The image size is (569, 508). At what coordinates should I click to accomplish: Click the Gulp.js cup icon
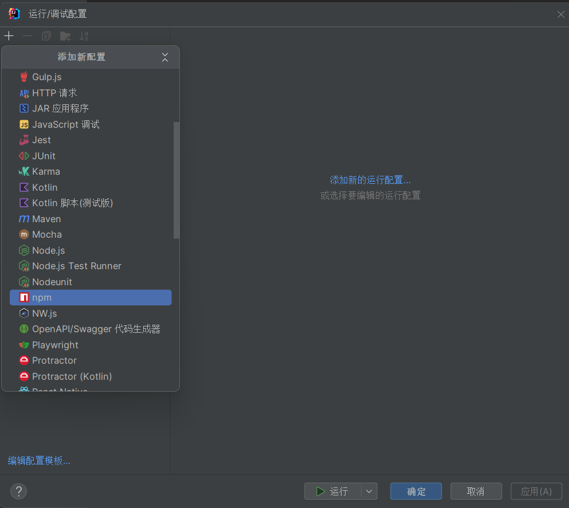tap(24, 77)
